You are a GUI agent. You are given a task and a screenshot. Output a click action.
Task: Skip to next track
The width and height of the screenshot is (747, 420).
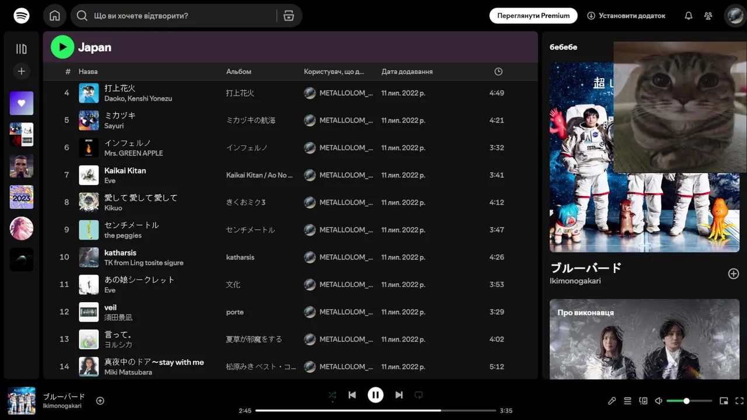tap(399, 395)
